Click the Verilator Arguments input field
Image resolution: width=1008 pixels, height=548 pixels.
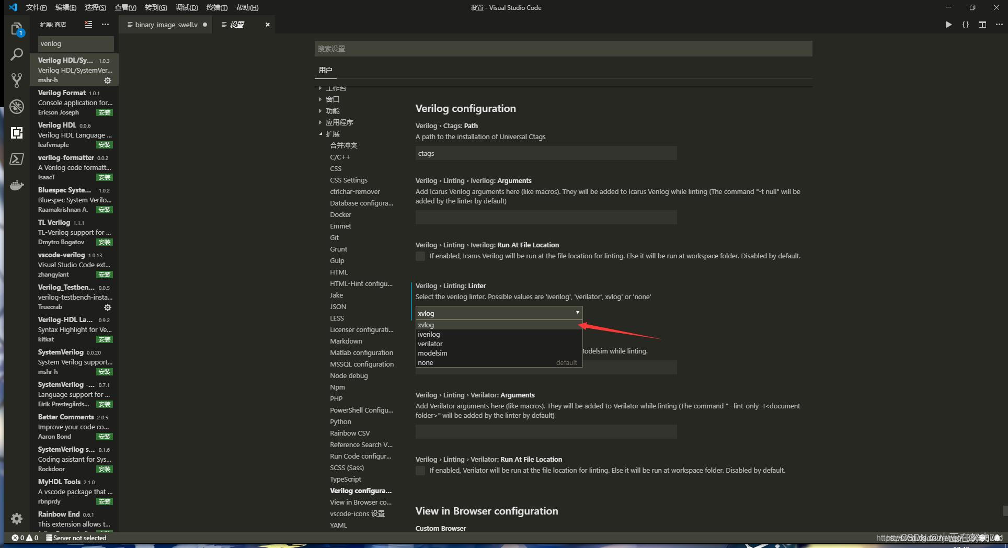tap(546, 432)
